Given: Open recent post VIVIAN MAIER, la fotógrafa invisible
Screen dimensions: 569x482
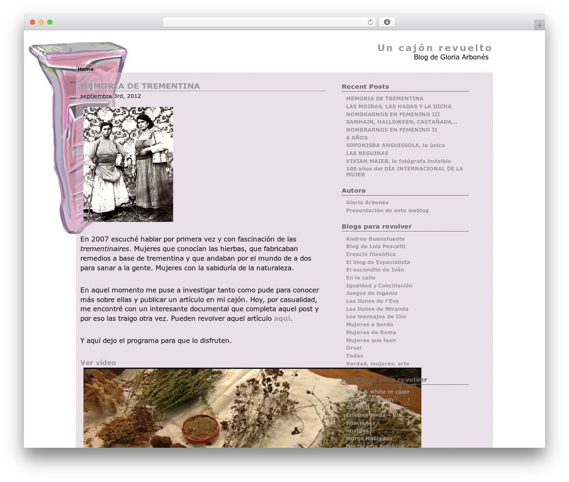Looking at the screenshot, I should pos(399,161).
